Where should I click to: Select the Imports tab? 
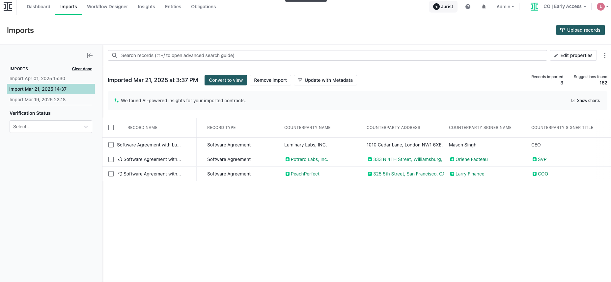click(69, 7)
